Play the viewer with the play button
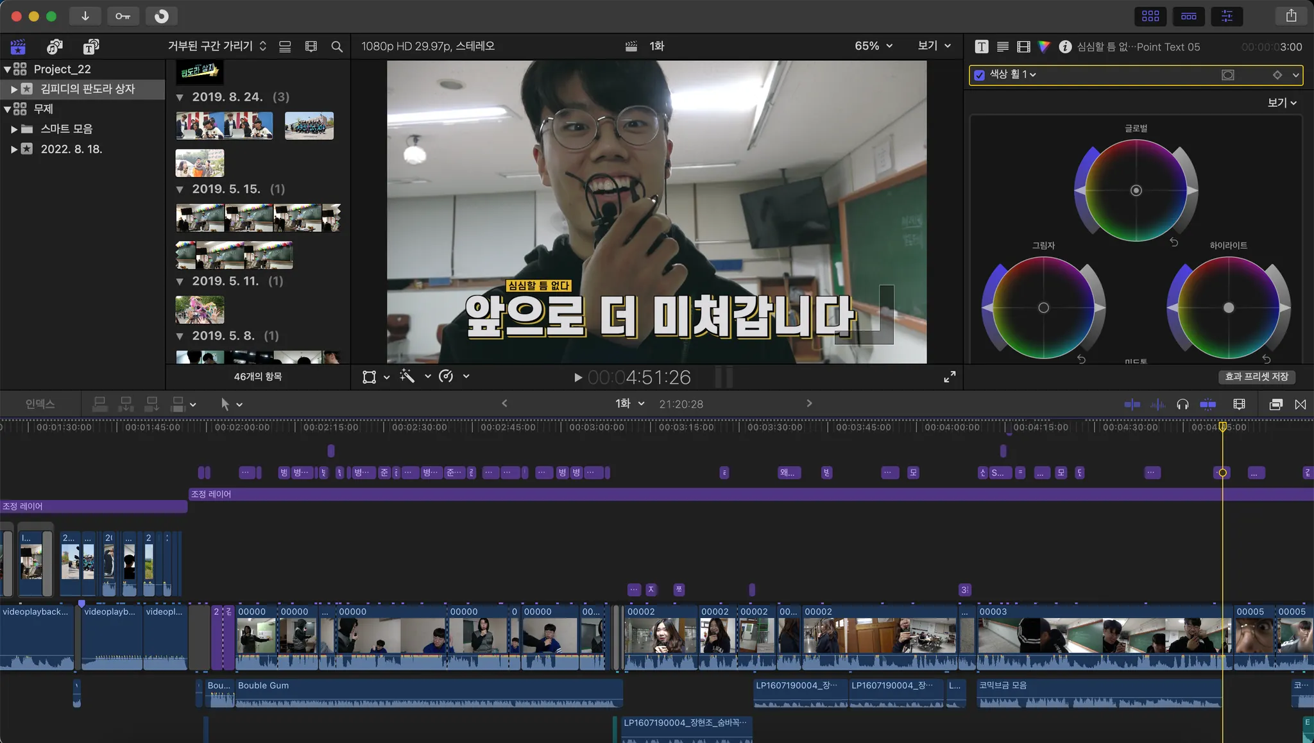The height and width of the screenshot is (743, 1314). pos(577,378)
